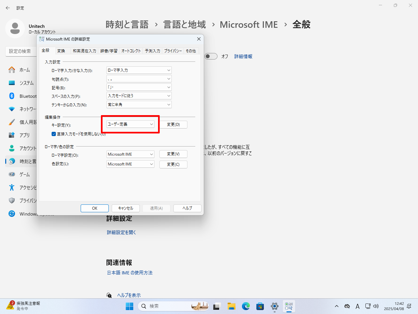Open the 日本語 IME の使用方法 link
This screenshot has width=418, height=314.
coord(130,273)
